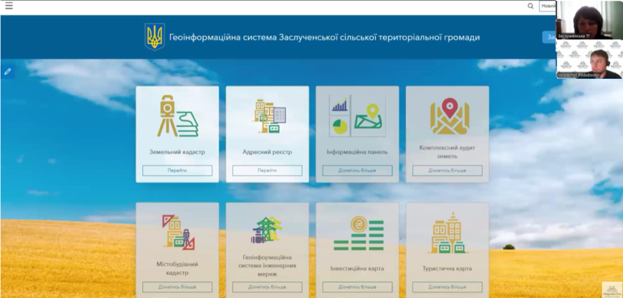Click the Інформаційна панель charts icon
Image resolution: width=623 pixels, height=298 pixels.
click(357, 116)
